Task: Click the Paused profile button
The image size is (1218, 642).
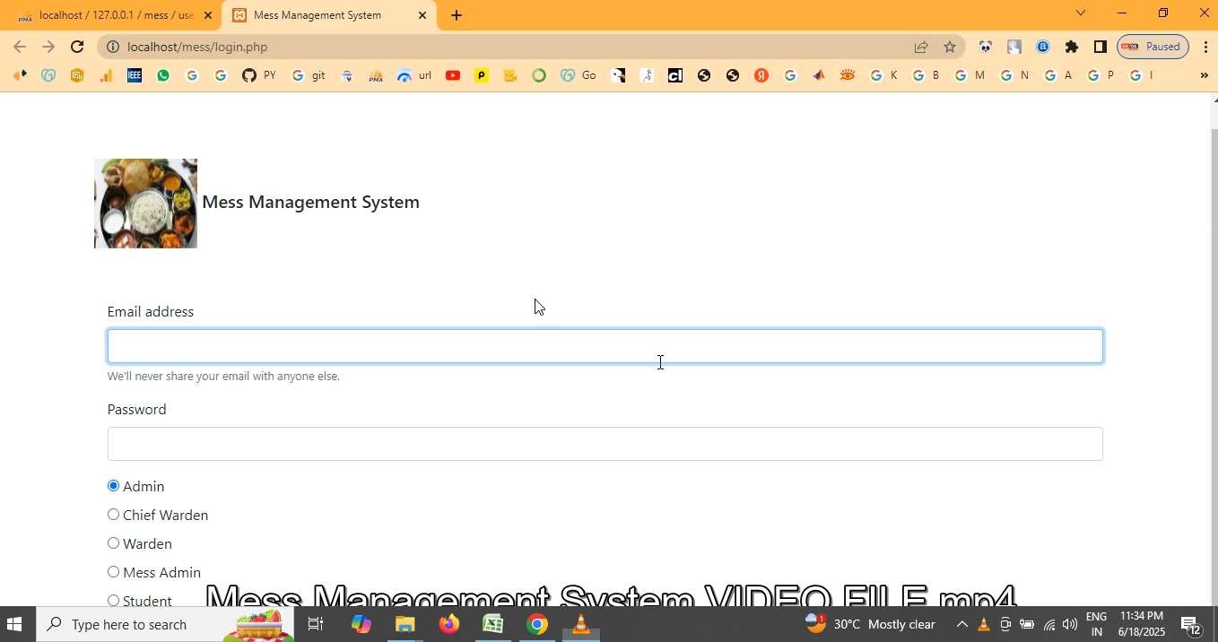Action: pos(1153,47)
